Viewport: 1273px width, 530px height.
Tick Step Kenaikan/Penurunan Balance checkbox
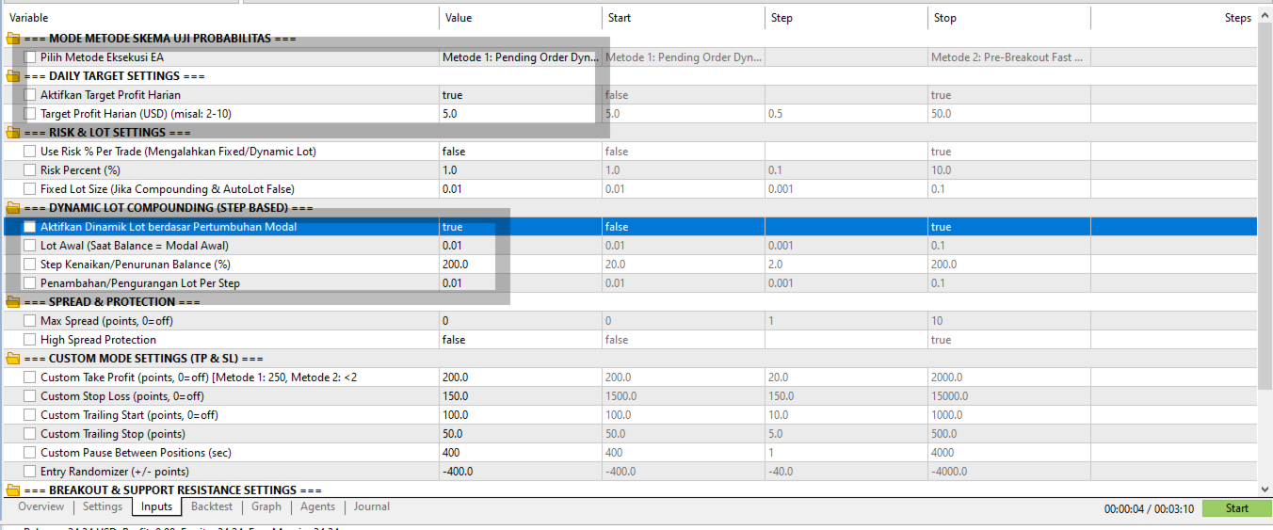tap(30, 265)
